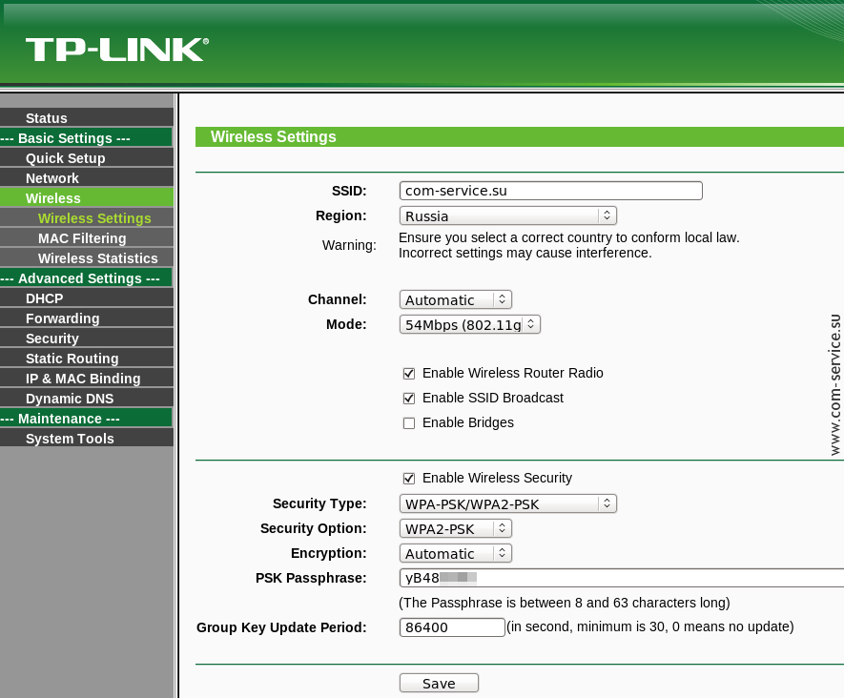Click the passphrase length hint text

[x=565, y=603]
